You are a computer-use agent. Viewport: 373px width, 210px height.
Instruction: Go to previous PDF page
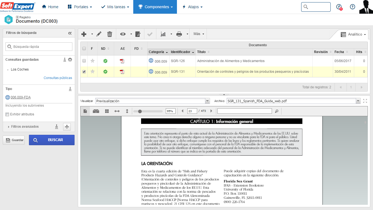pos(182,111)
